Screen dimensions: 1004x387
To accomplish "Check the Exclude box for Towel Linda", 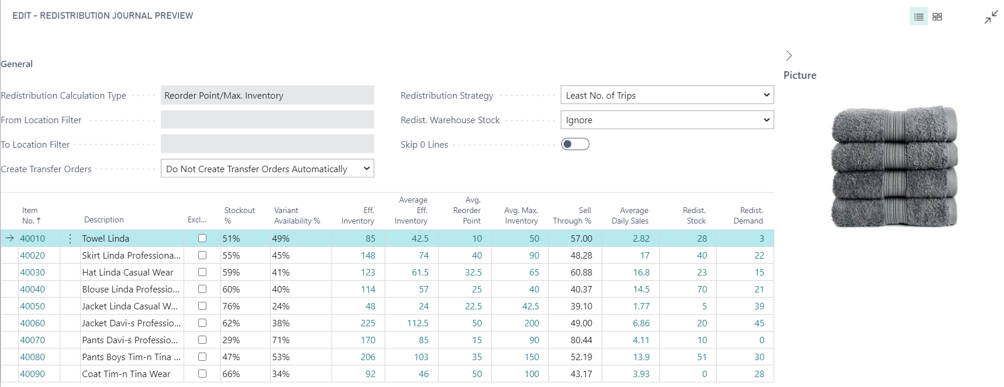I will click(x=202, y=238).
